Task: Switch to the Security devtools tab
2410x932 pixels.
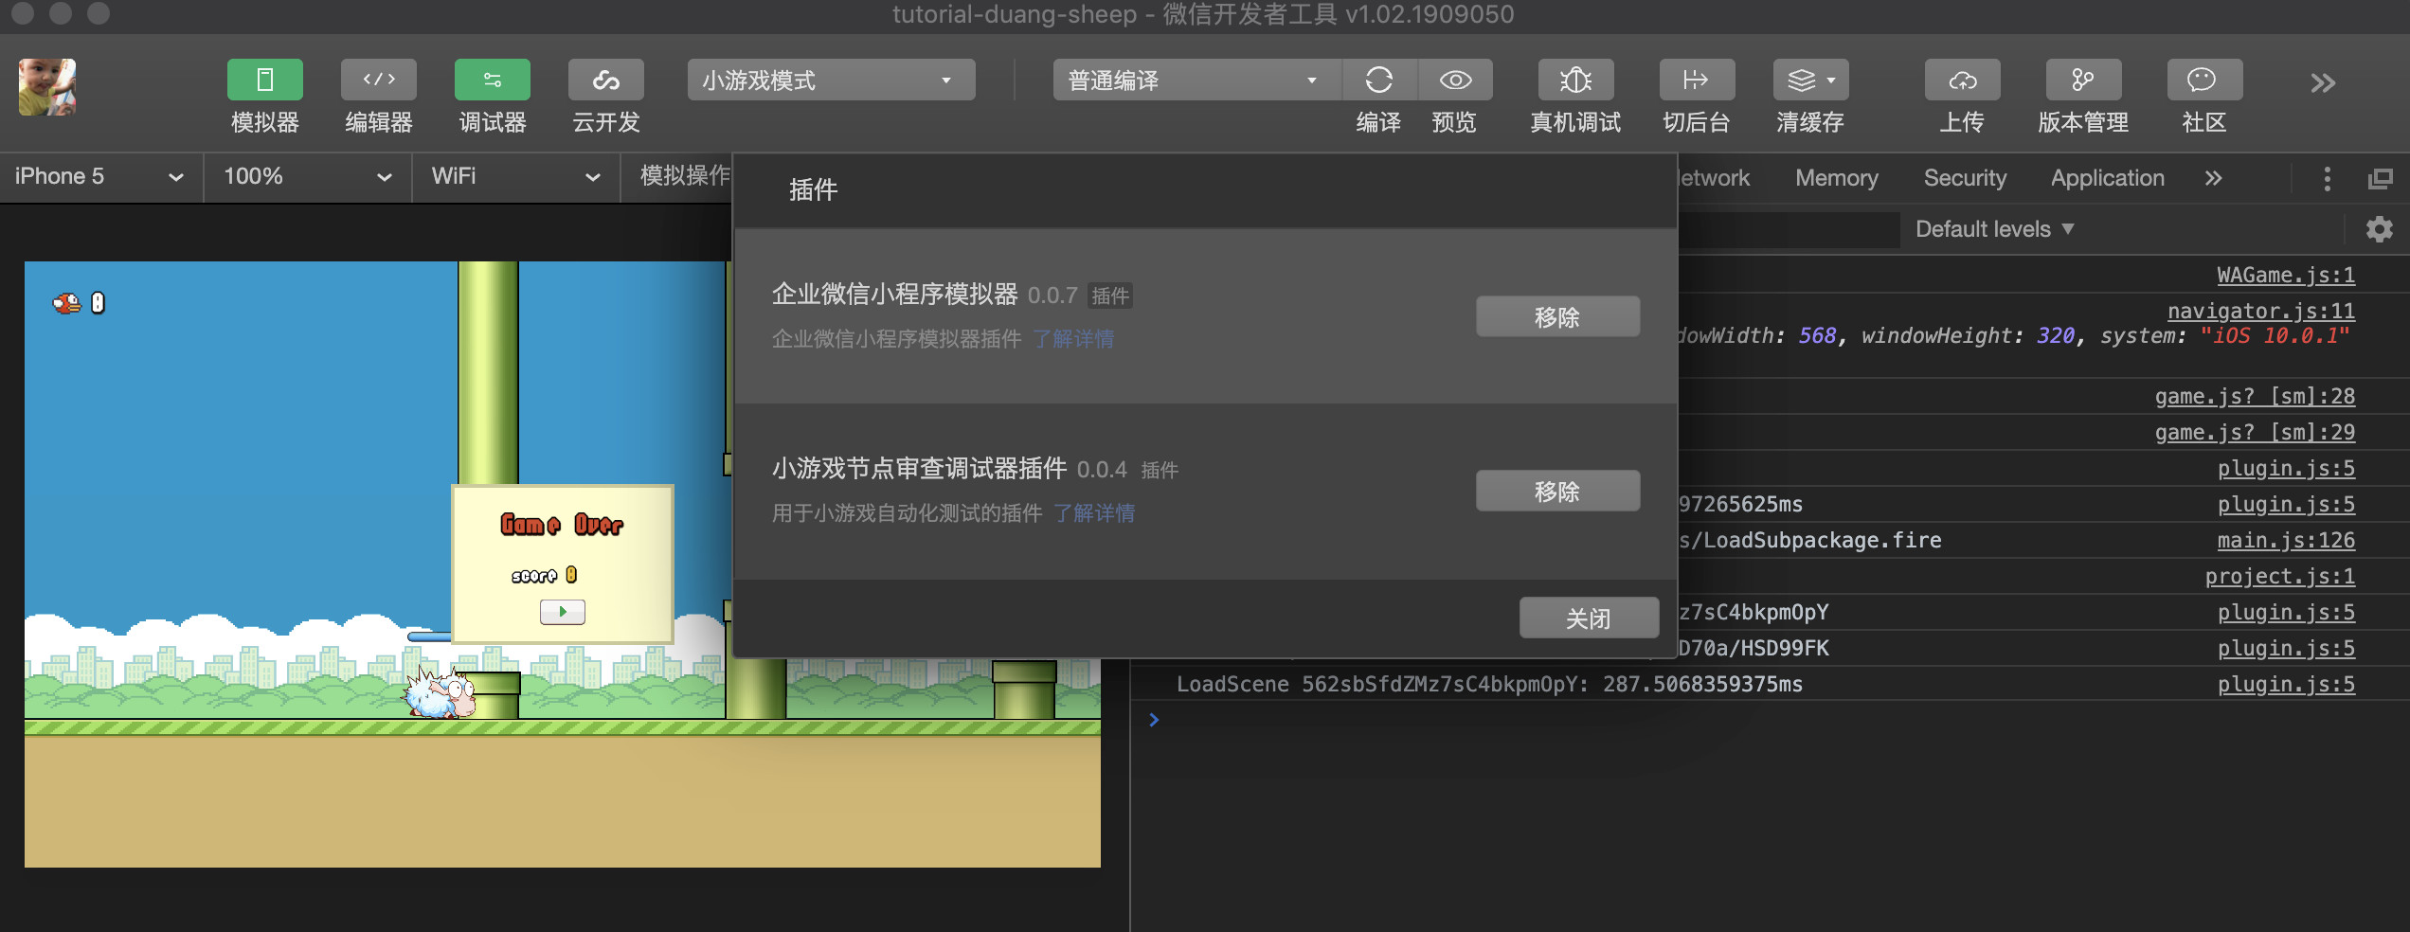Action: [1965, 178]
